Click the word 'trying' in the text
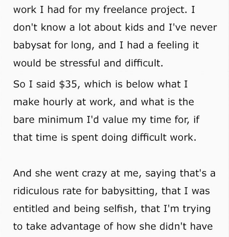This screenshot has width=229, height=237. pyautogui.click(x=196, y=209)
